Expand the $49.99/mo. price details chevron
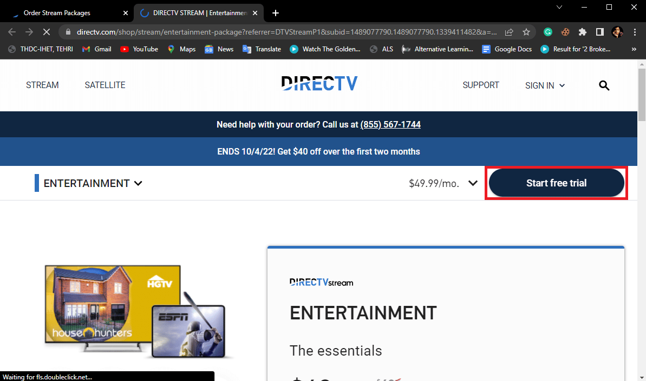Image resolution: width=646 pixels, height=381 pixels. pos(473,183)
